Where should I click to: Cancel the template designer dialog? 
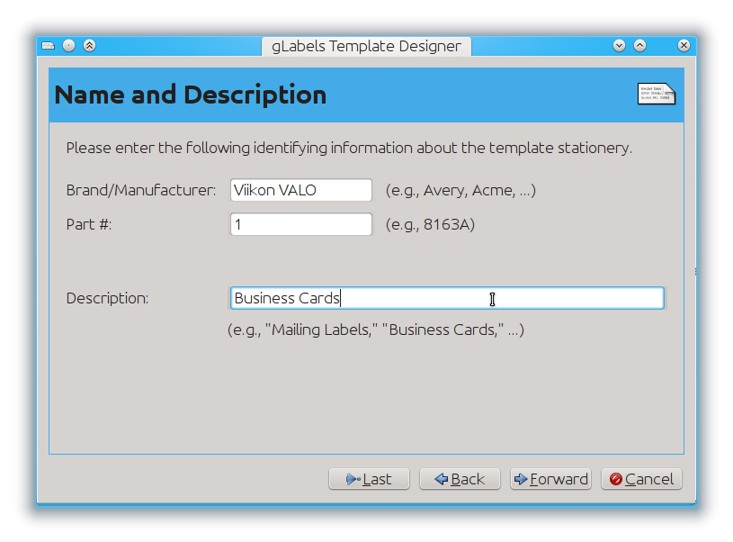click(641, 479)
